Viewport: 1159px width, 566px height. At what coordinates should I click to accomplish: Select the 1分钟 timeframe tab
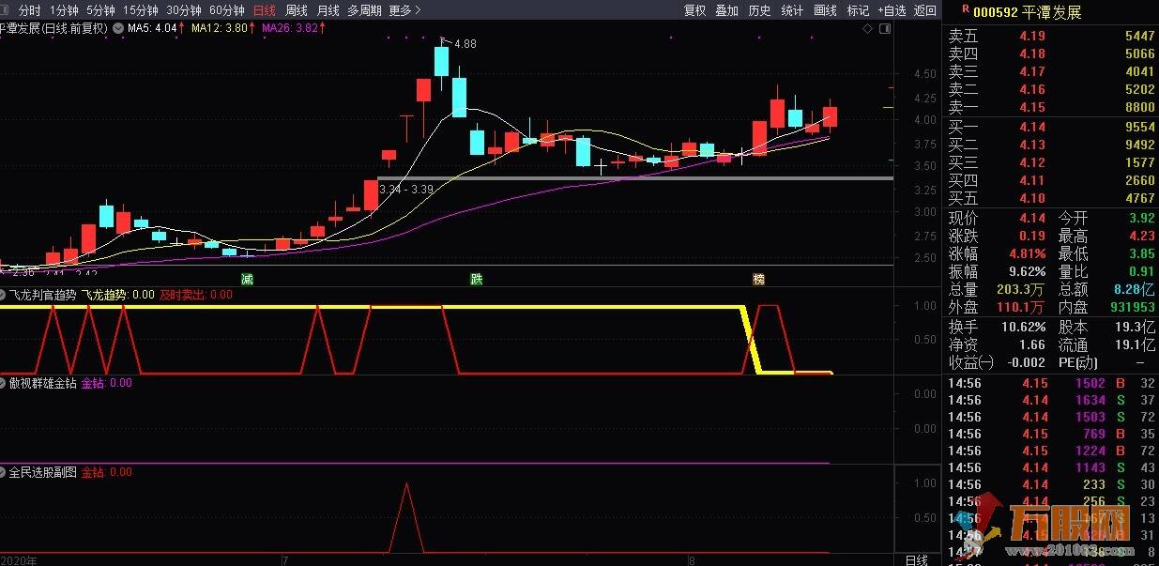pos(64,10)
